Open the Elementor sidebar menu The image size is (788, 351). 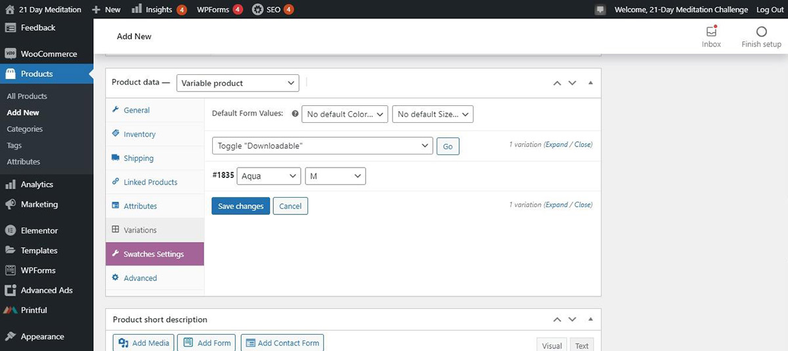(39, 231)
